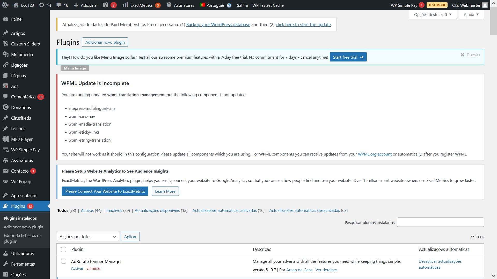497x279 pixels.
Task: Open Ver detalhes for AdRotate
Action: [x=326, y=270]
